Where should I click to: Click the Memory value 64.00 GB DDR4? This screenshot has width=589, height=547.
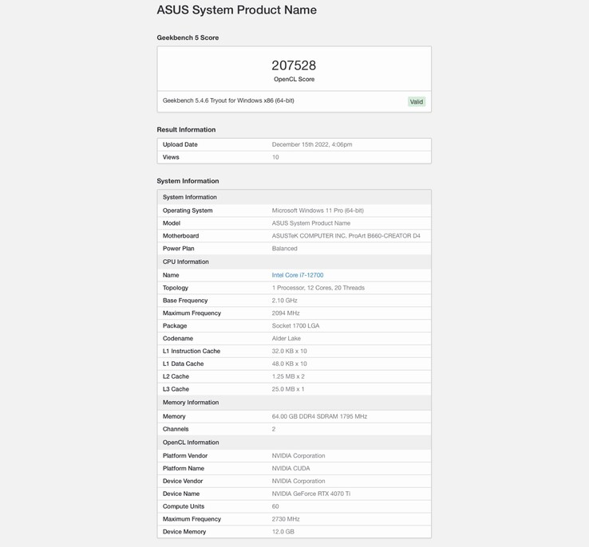pos(319,416)
